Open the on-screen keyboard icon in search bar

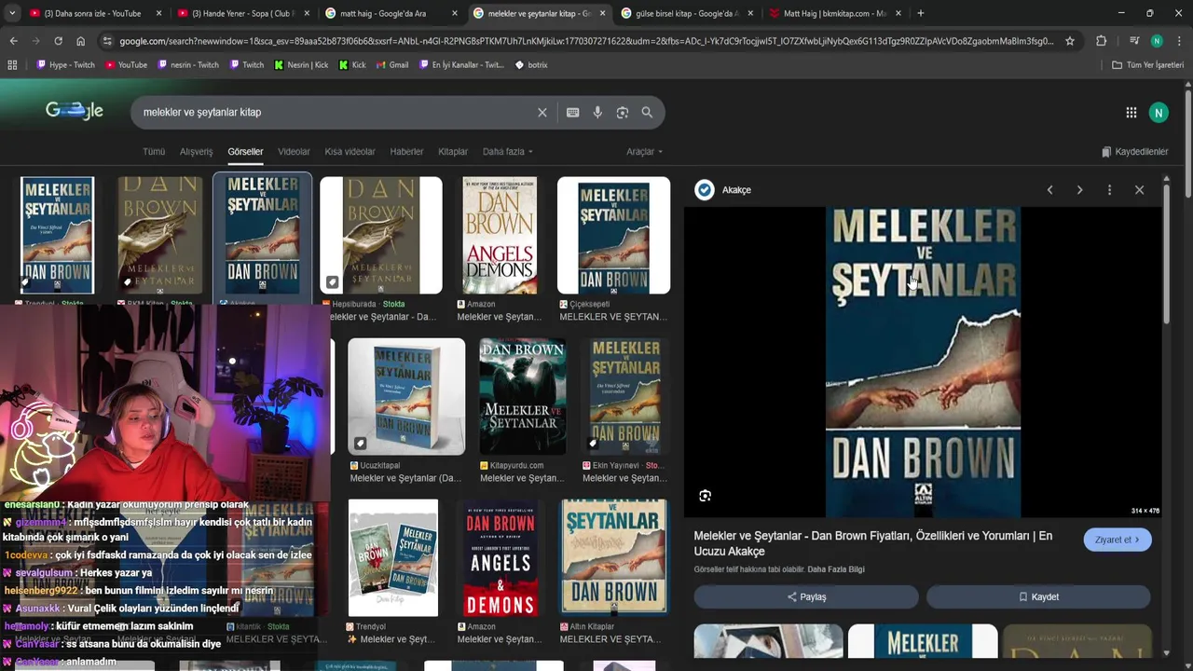pyautogui.click(x=572, y=112)
